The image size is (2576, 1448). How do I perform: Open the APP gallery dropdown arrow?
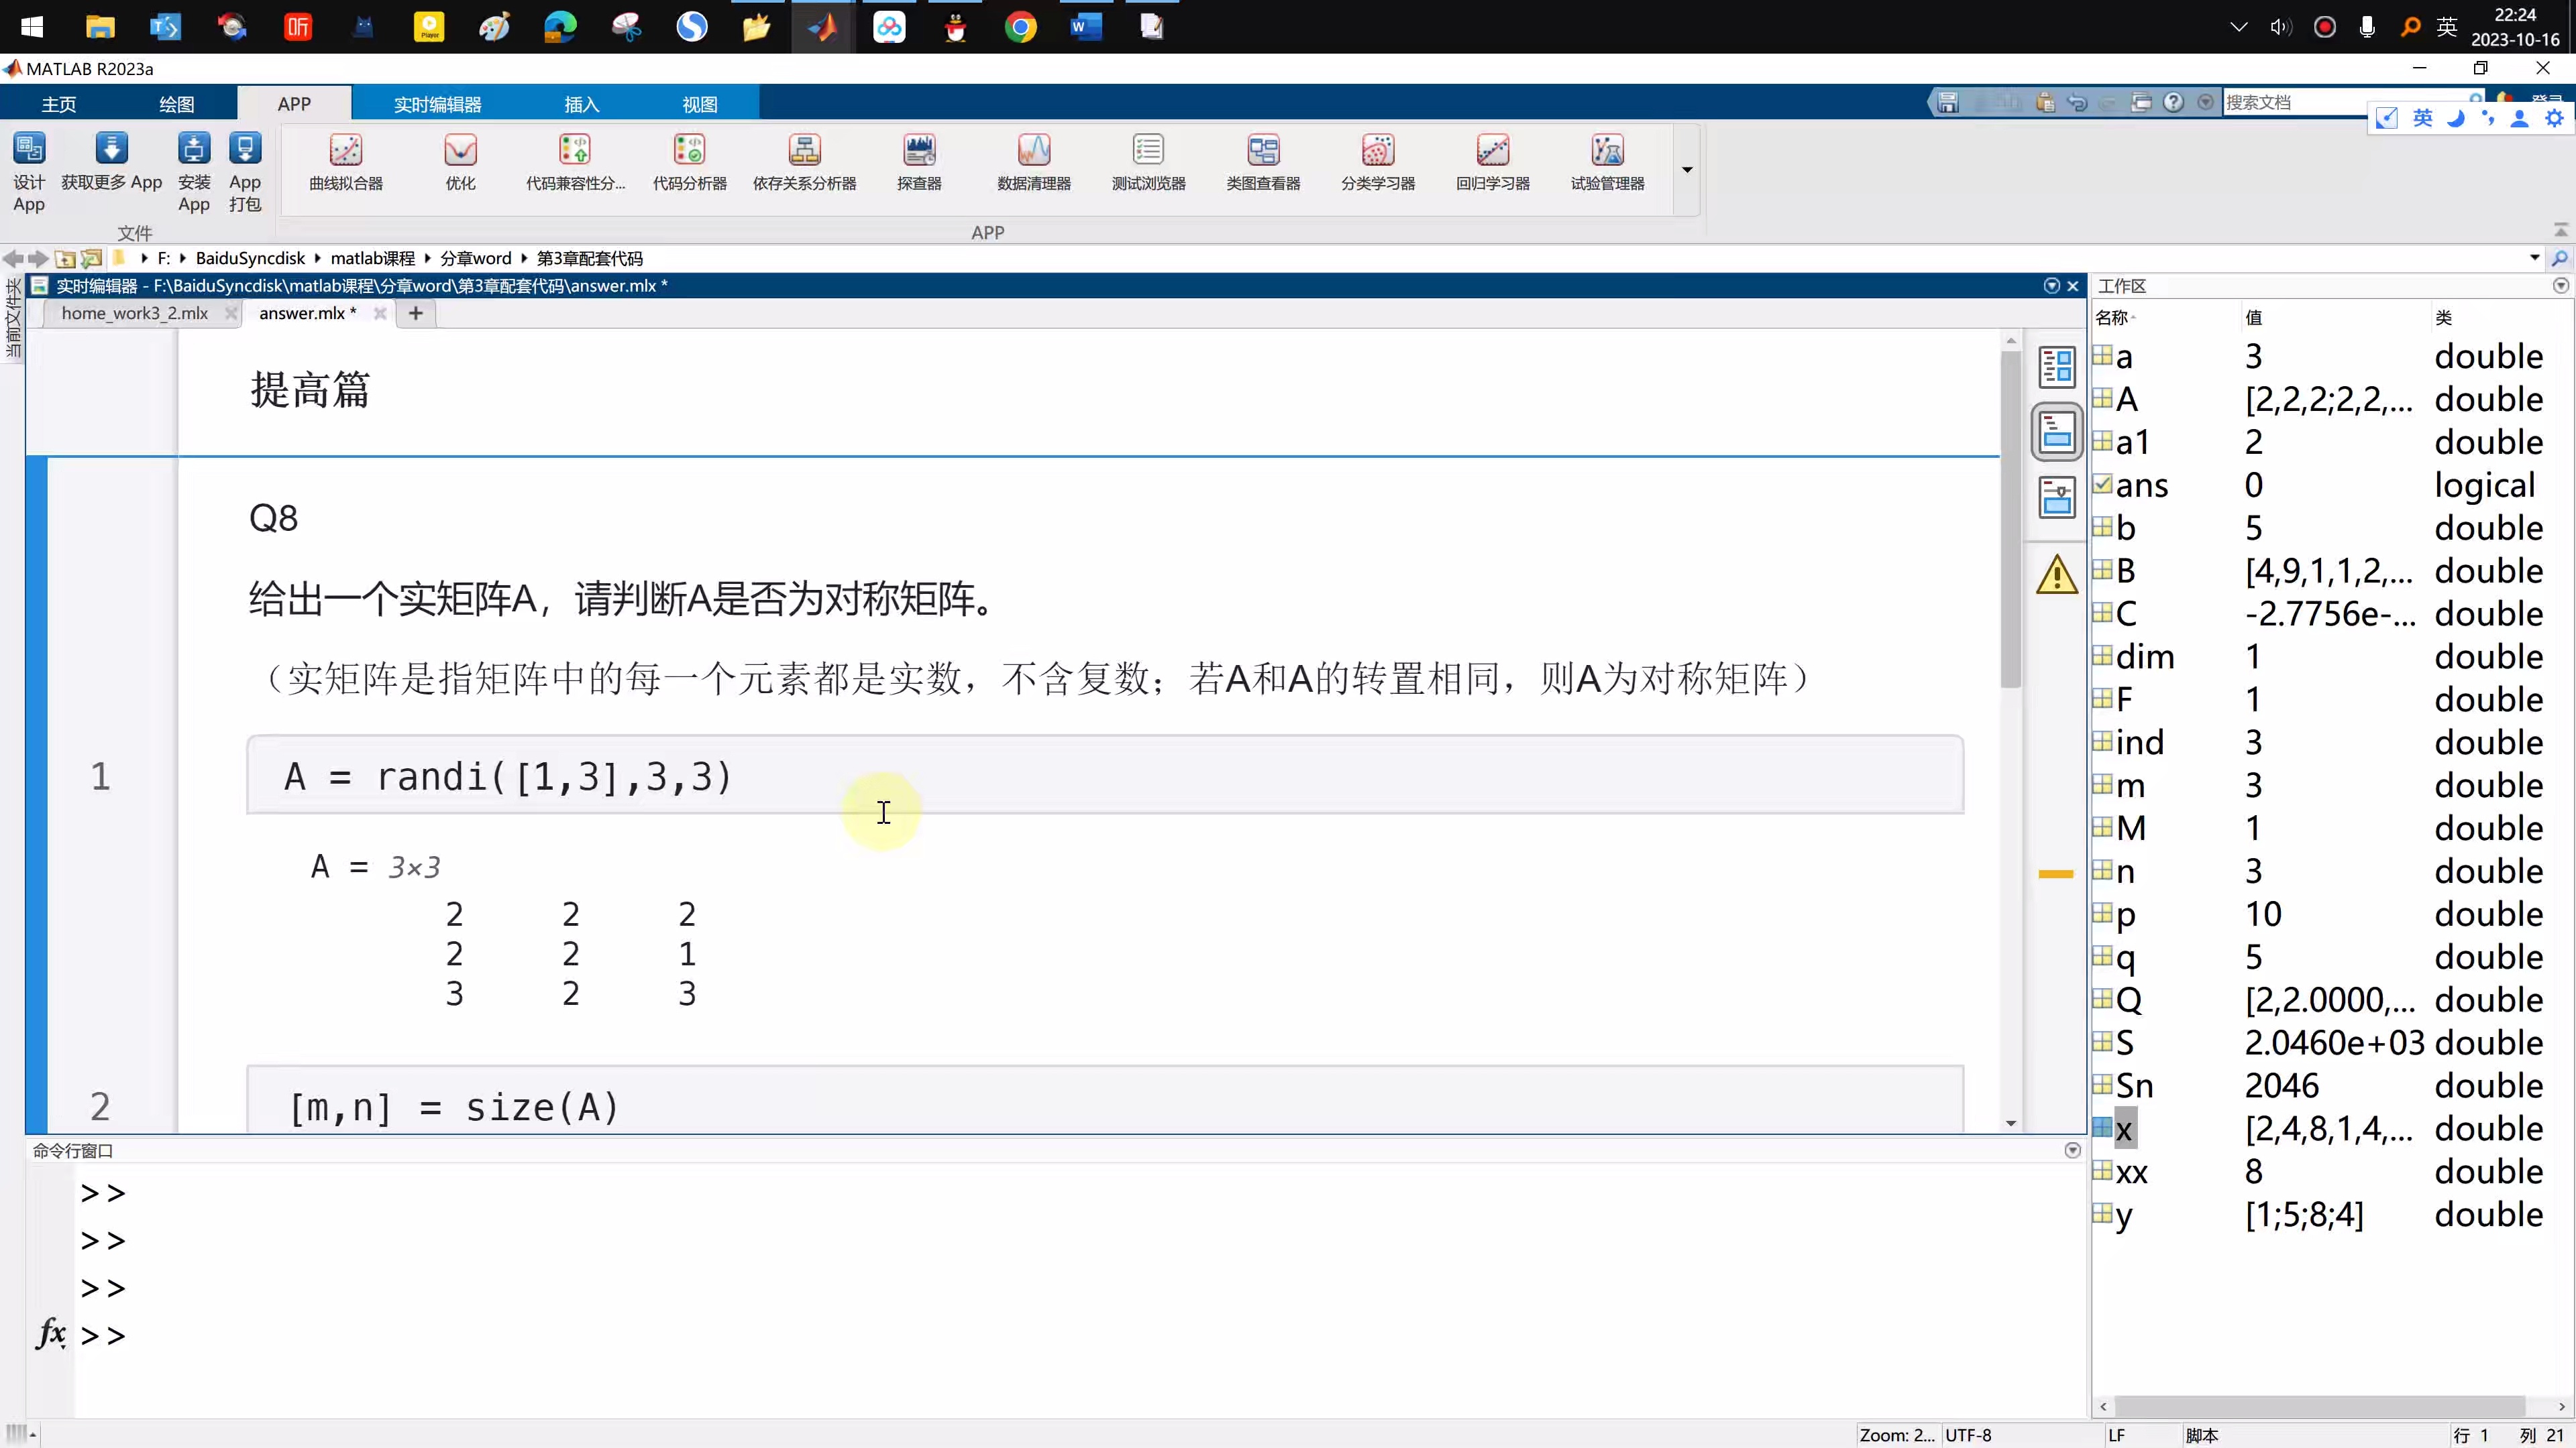tap(1686, 170)
